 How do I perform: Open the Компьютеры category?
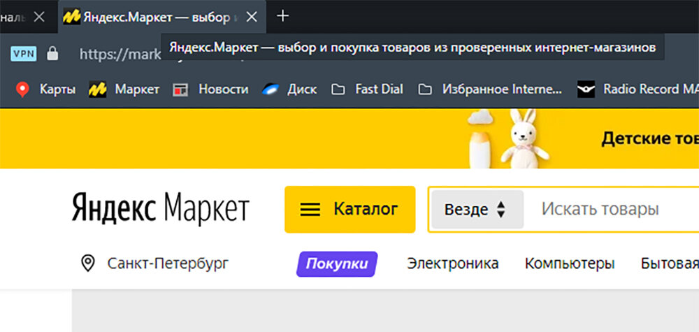click(570, 264)
